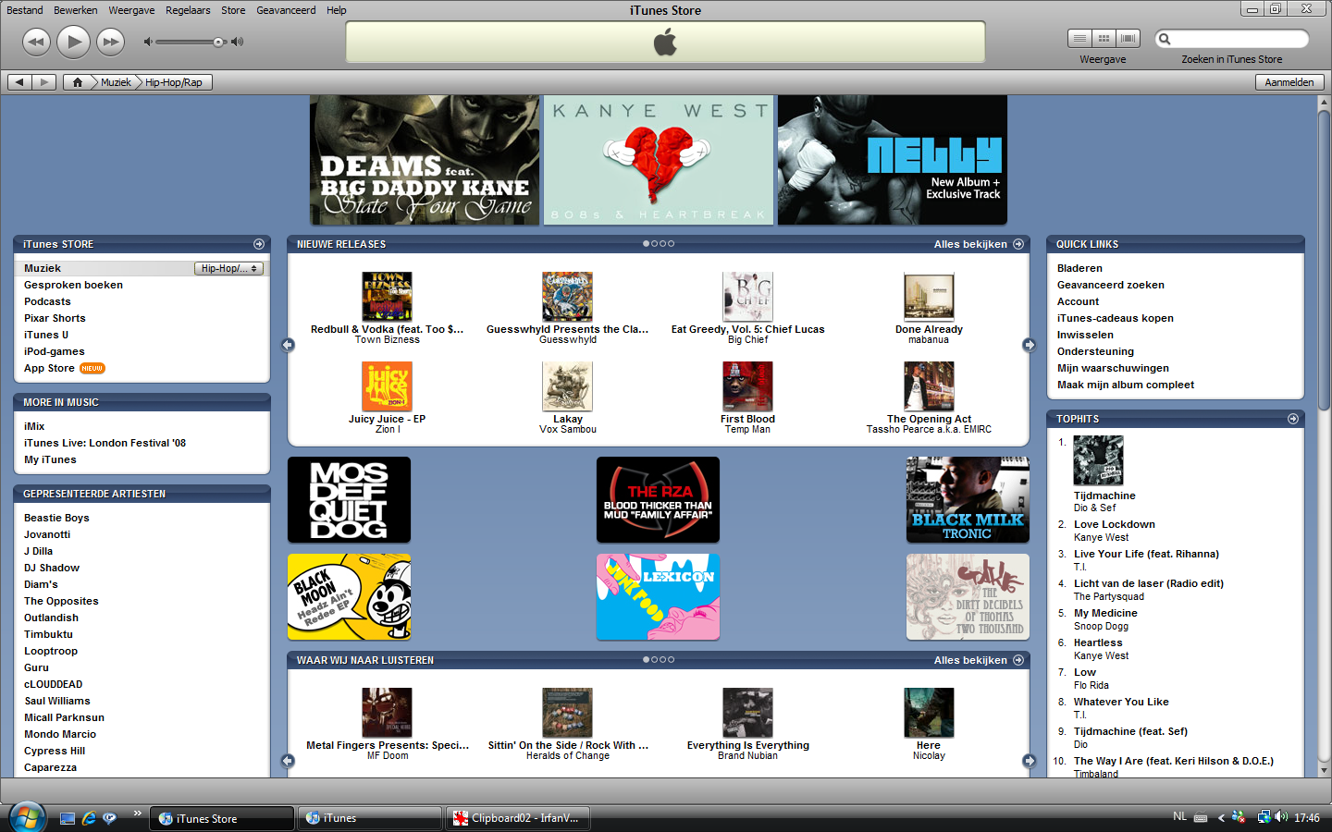
Task: Open the Hip-Hop genre dropdown
Action: [x=228, y=268]
